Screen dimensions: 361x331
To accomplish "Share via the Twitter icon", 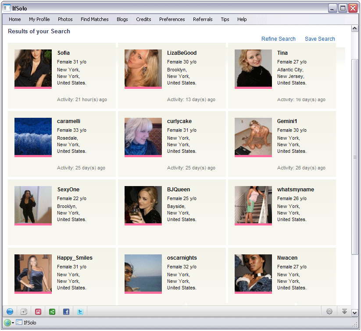I will (x=80, y=311).
